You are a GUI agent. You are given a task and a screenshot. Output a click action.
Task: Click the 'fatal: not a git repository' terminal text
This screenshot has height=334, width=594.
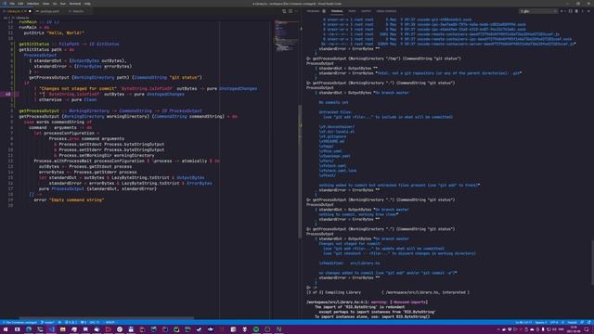(449, 73)
